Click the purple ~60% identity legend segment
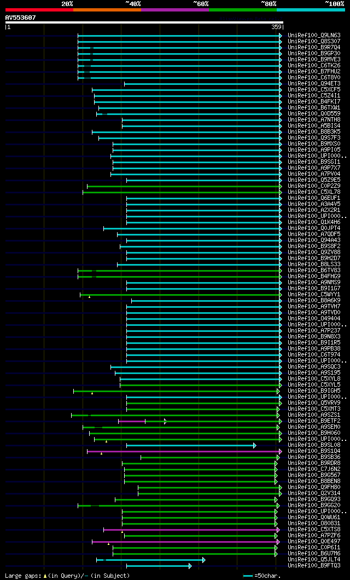Screen dimensions: 350x580 [x=175, y=10]
